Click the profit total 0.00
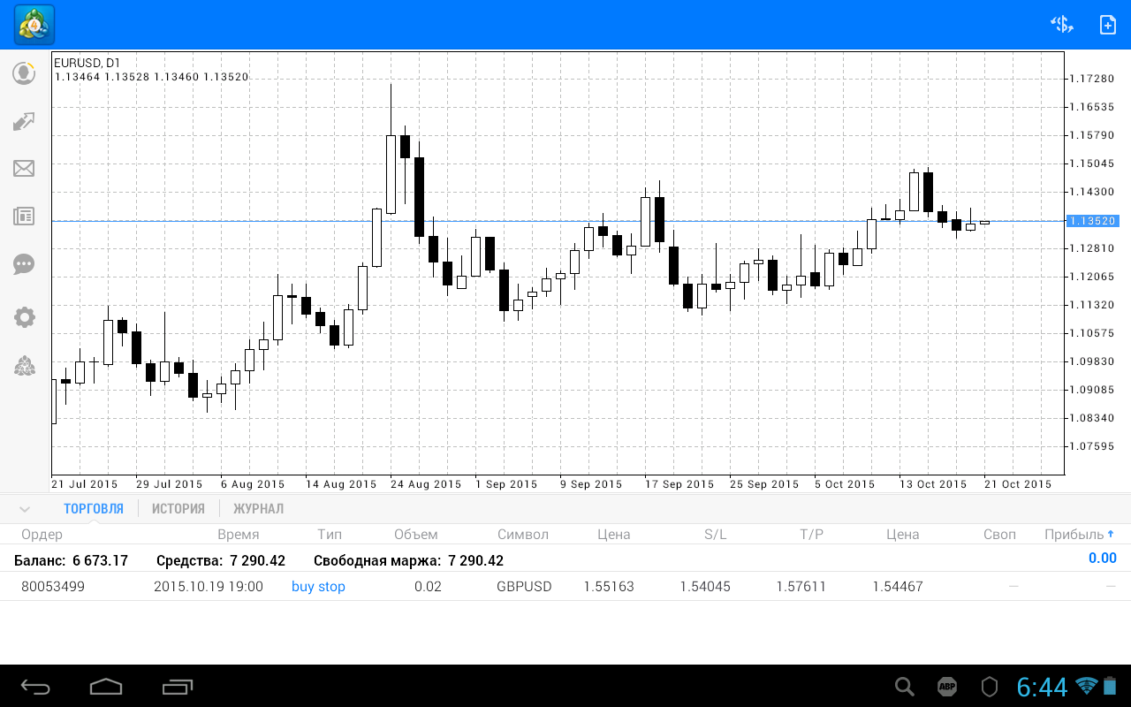 [x=1102, y=559]
